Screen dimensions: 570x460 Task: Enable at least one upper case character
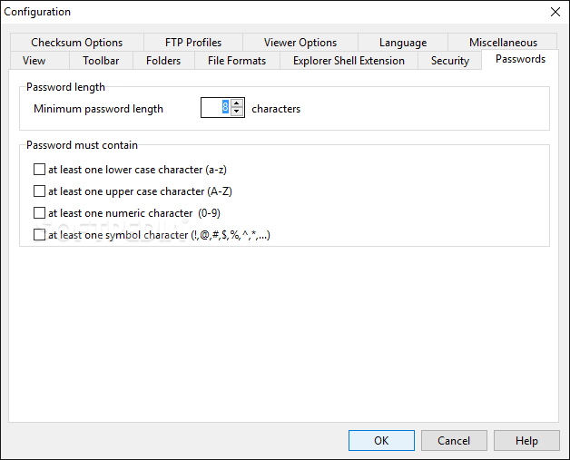click(x=39, y=191)
